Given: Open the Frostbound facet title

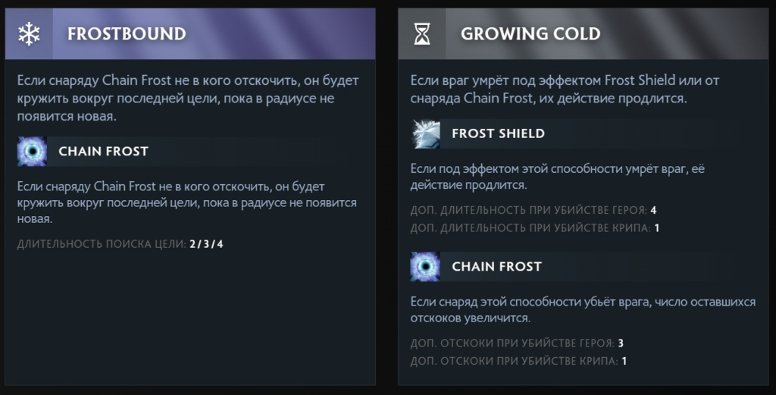Looking at the screenshot, I should (126, 34).
